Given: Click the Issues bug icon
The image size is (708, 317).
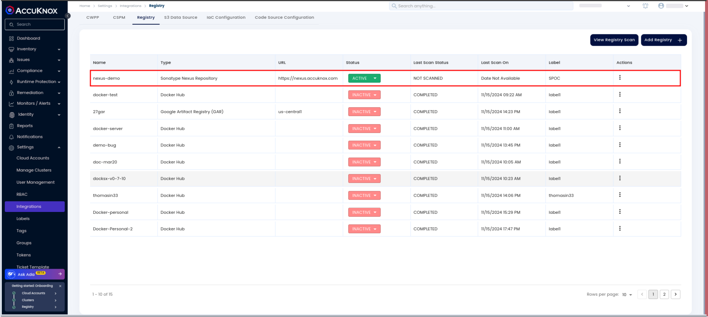Looking at the screenshot, I should (11, 60).
